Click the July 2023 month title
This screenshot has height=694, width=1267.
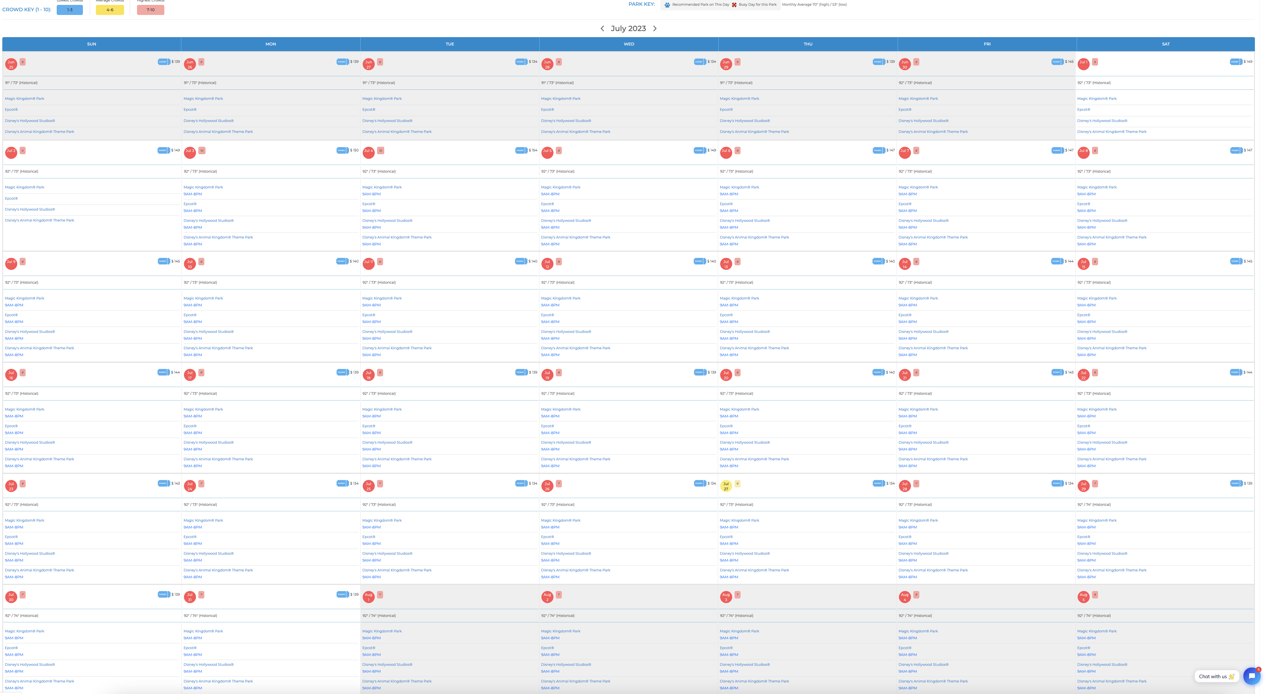(628, 28)
